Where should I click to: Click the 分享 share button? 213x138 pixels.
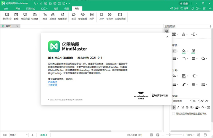[184, 8]
